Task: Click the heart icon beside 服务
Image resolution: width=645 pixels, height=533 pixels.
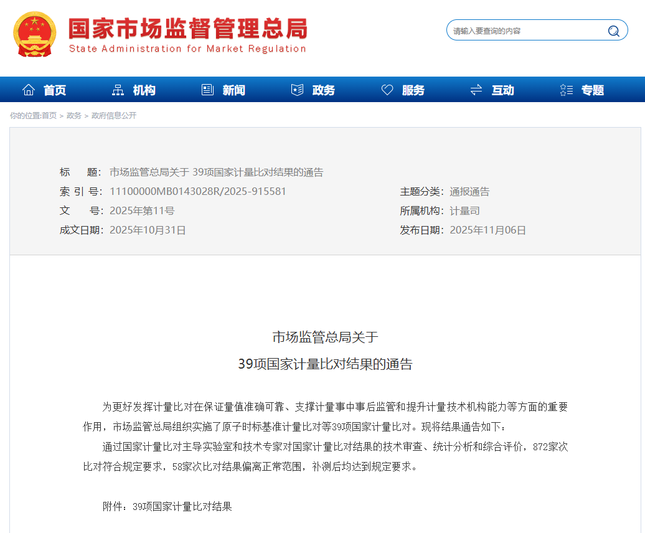Action: click(387, 90)
